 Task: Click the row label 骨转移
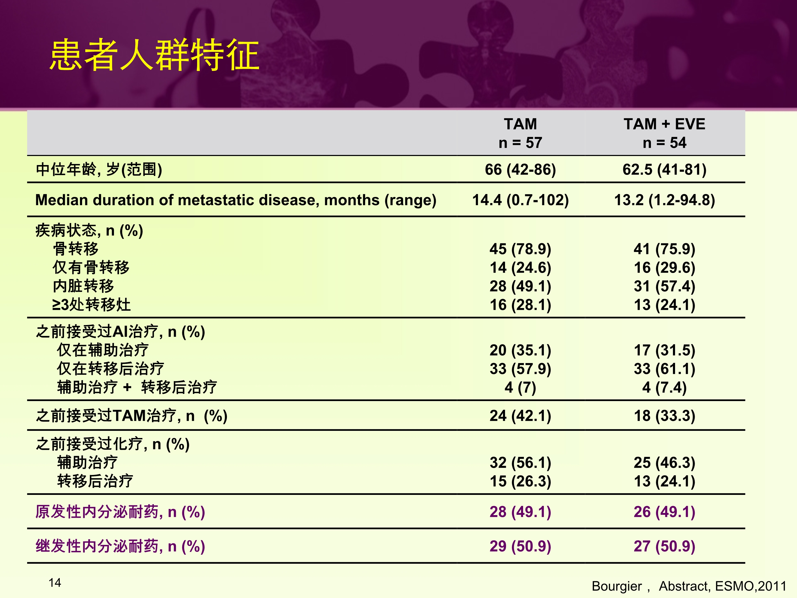(76, 249)
